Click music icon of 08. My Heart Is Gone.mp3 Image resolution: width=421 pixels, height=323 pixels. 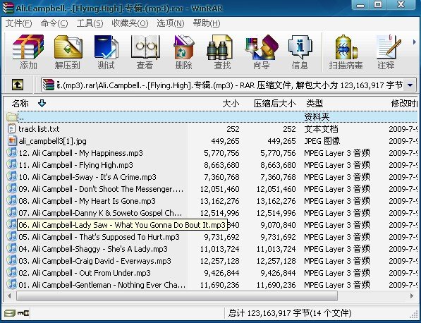(x=12, y=200)
